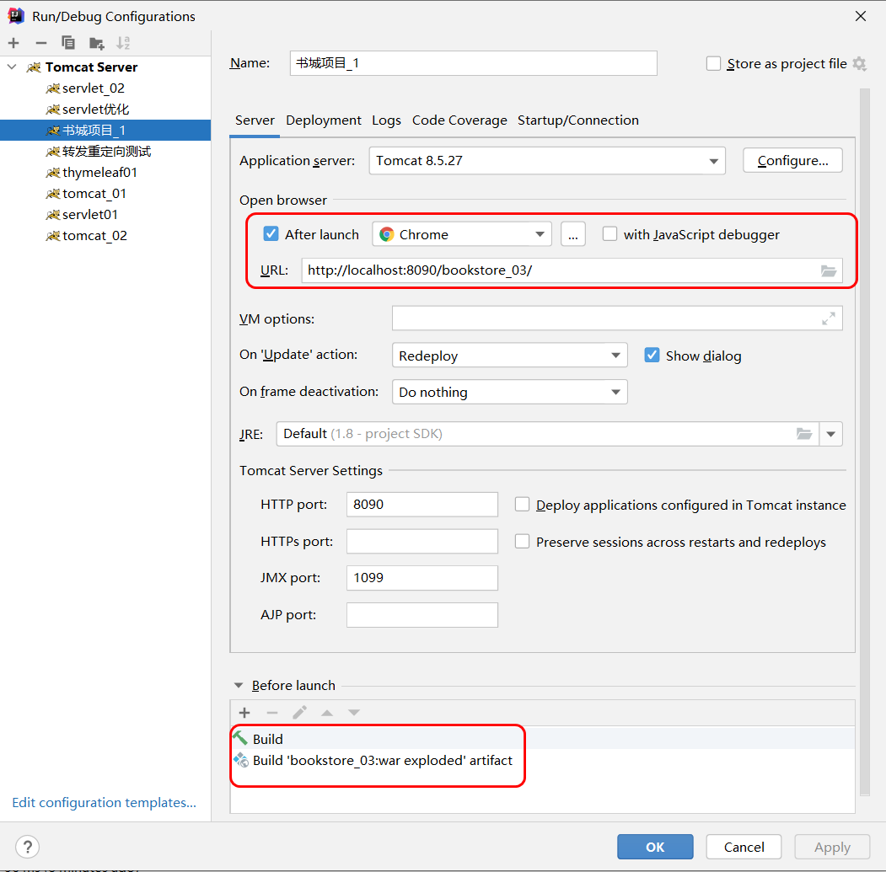The width and height of the screenshot is (886, 872).
Task: Toggle Store as project file checkbox
Action: pyautogui.click(x=714, y=64)
